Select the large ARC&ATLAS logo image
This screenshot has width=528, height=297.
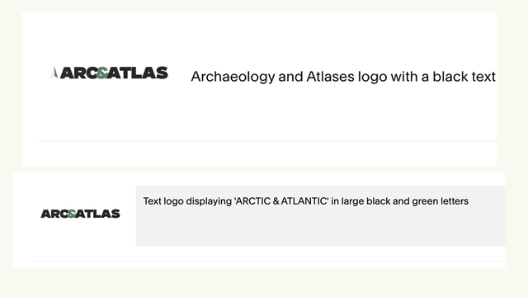[x=109, y=73]
